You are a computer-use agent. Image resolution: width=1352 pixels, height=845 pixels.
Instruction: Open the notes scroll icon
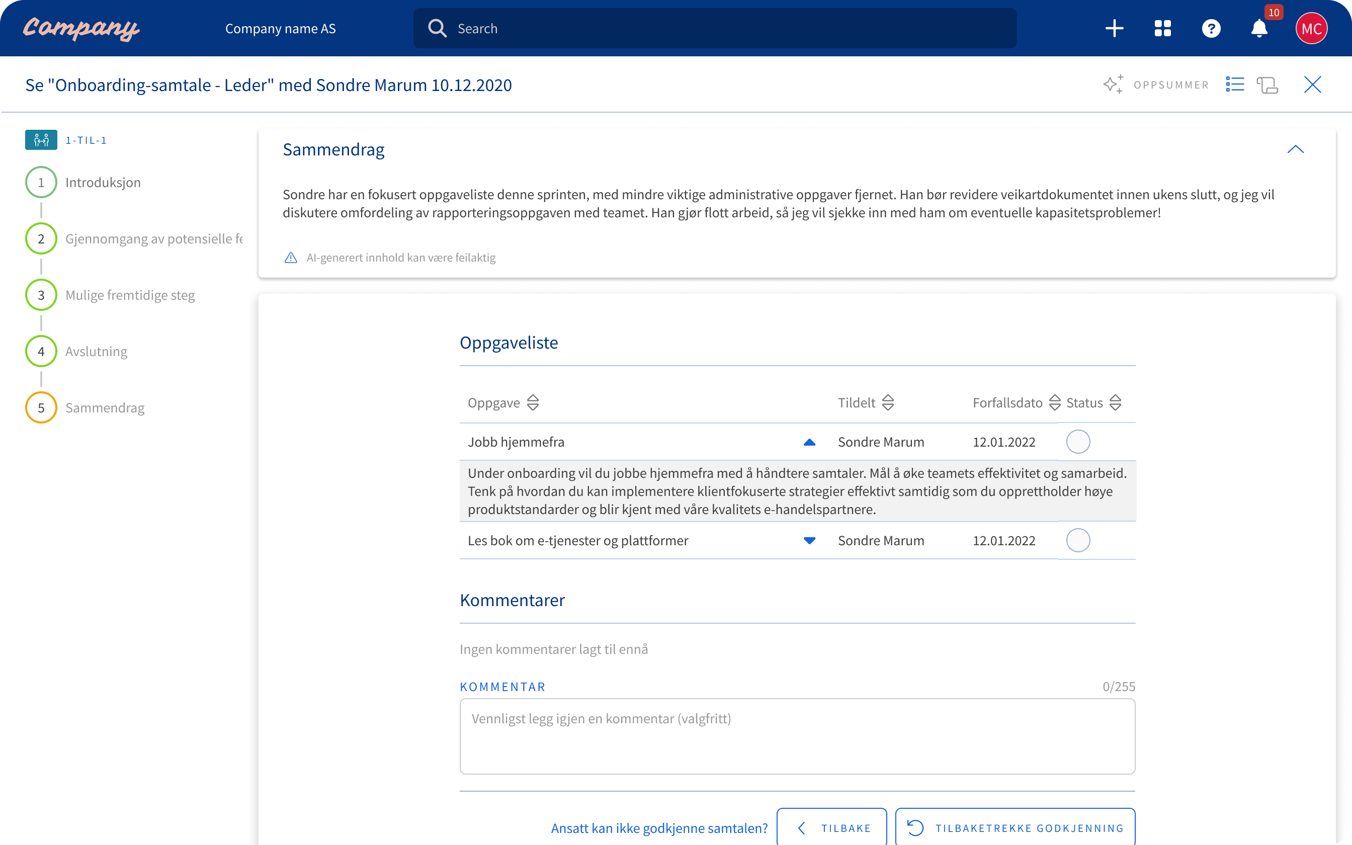pyautogui.click(x=1267, y=85)
